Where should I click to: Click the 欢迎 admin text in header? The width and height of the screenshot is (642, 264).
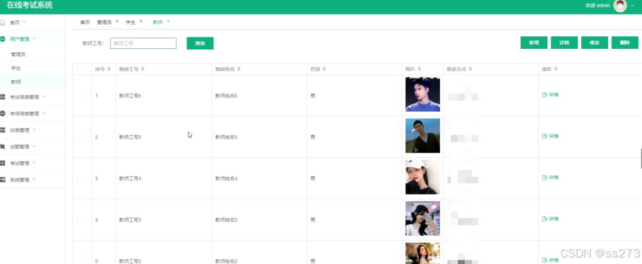(x=598, y=5)
